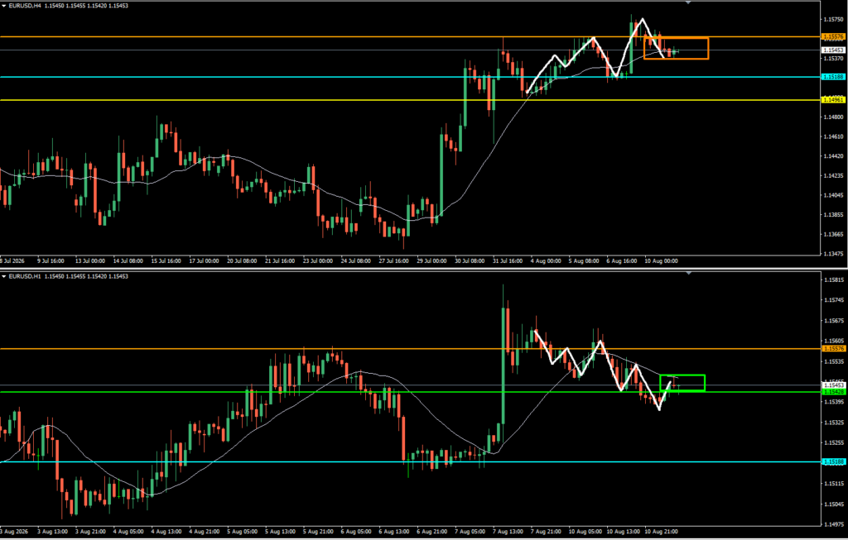Open the EURUSD,H1 chart menu triangle
Screen dimensions: 848x540
[4, 276]
